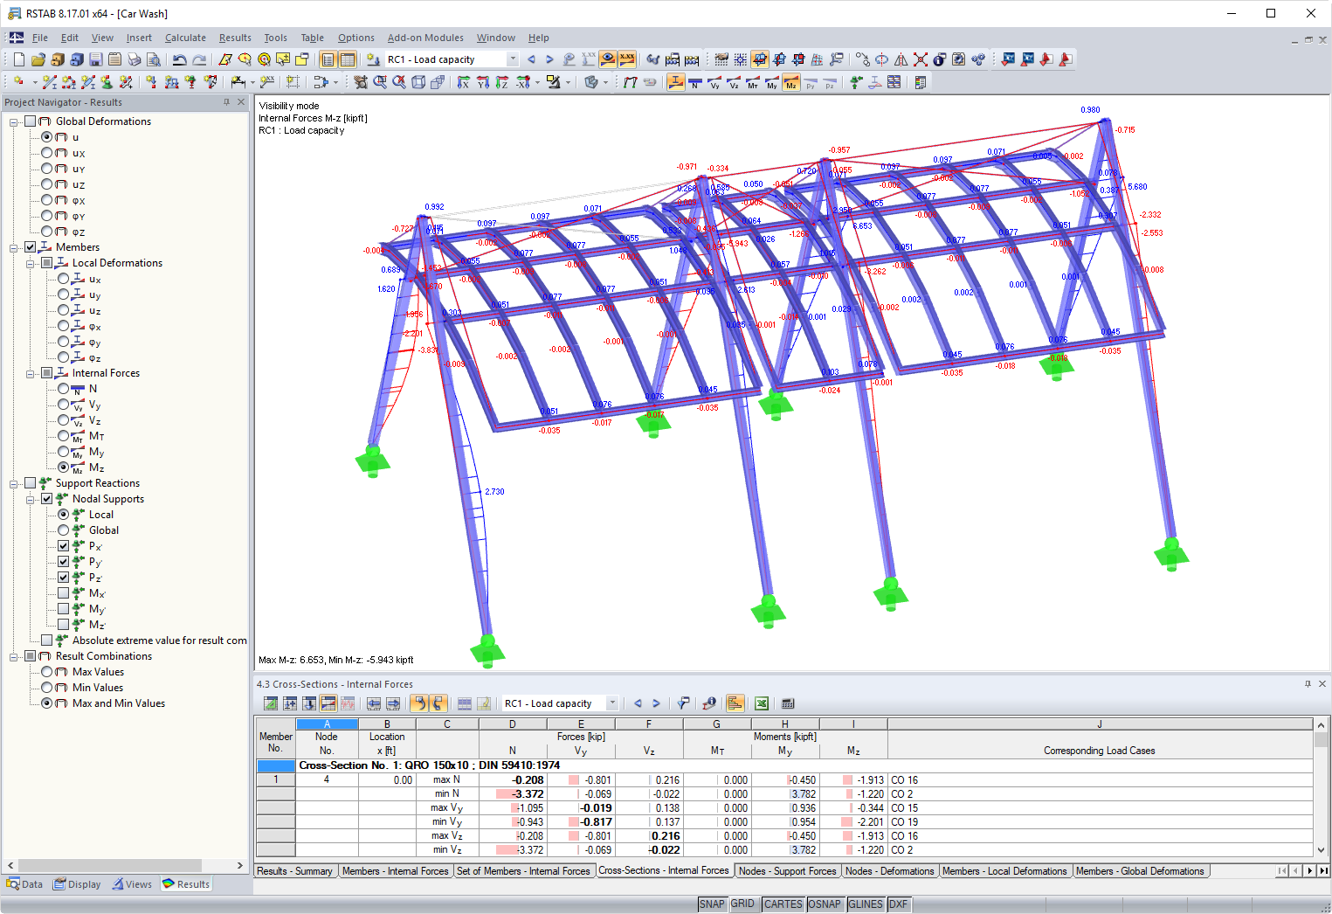
Task: Select the Max Values radio button
Action: pyautogui.click(x=48, y=671)
